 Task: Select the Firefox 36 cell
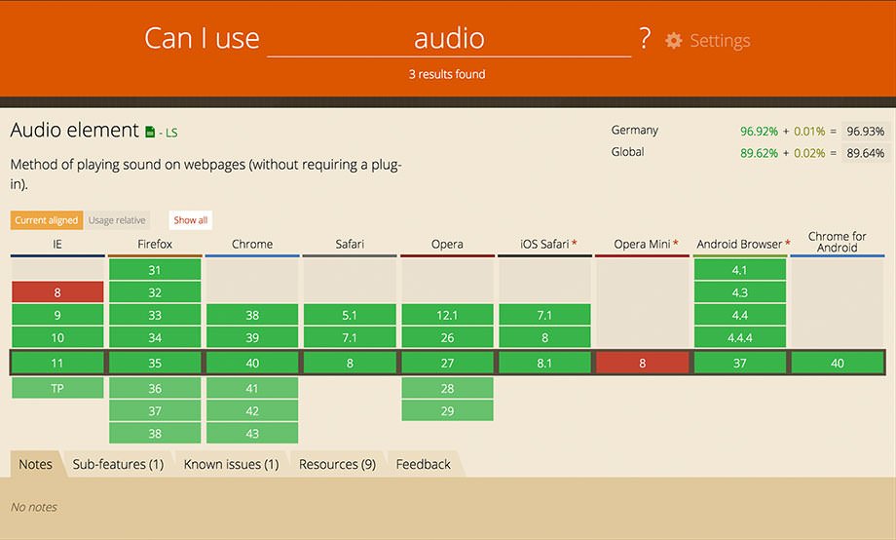155,388
